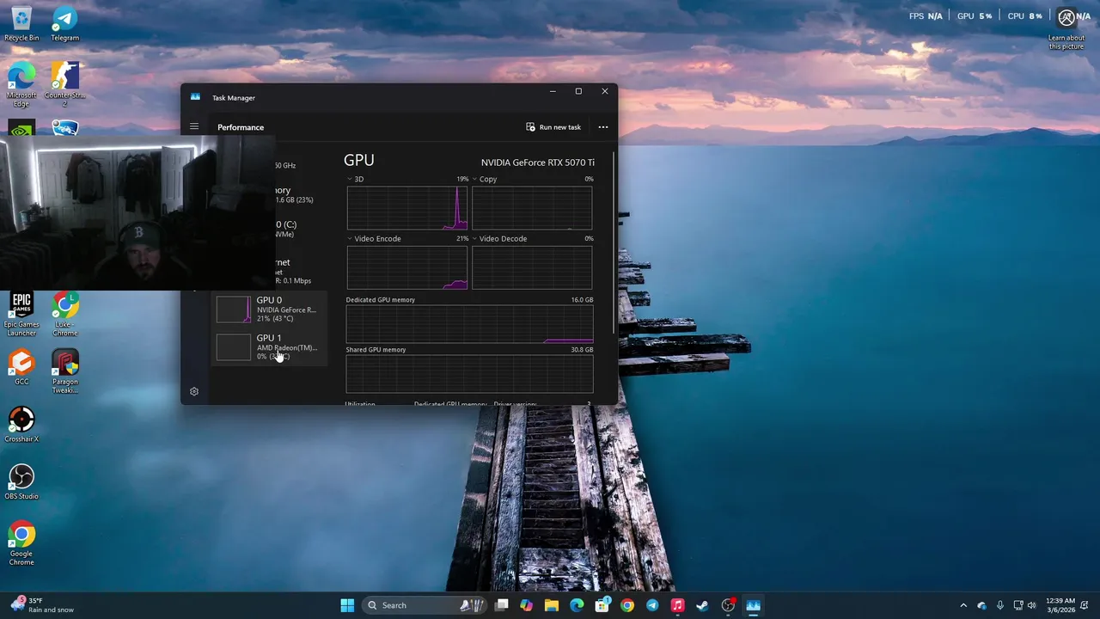Open Microsoft Store from the taskbar
The width and height of the screenshot is (1100, 619).
(x=602, y=605)
